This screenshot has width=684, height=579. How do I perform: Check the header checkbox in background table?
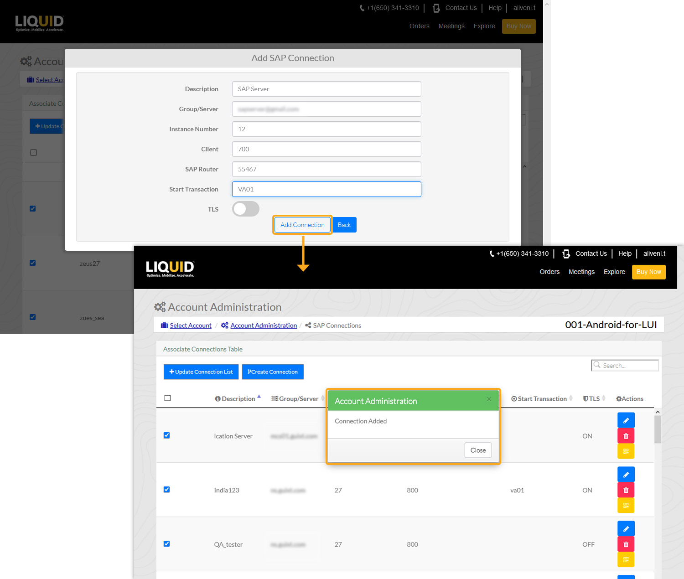click(x=33, y=152)
